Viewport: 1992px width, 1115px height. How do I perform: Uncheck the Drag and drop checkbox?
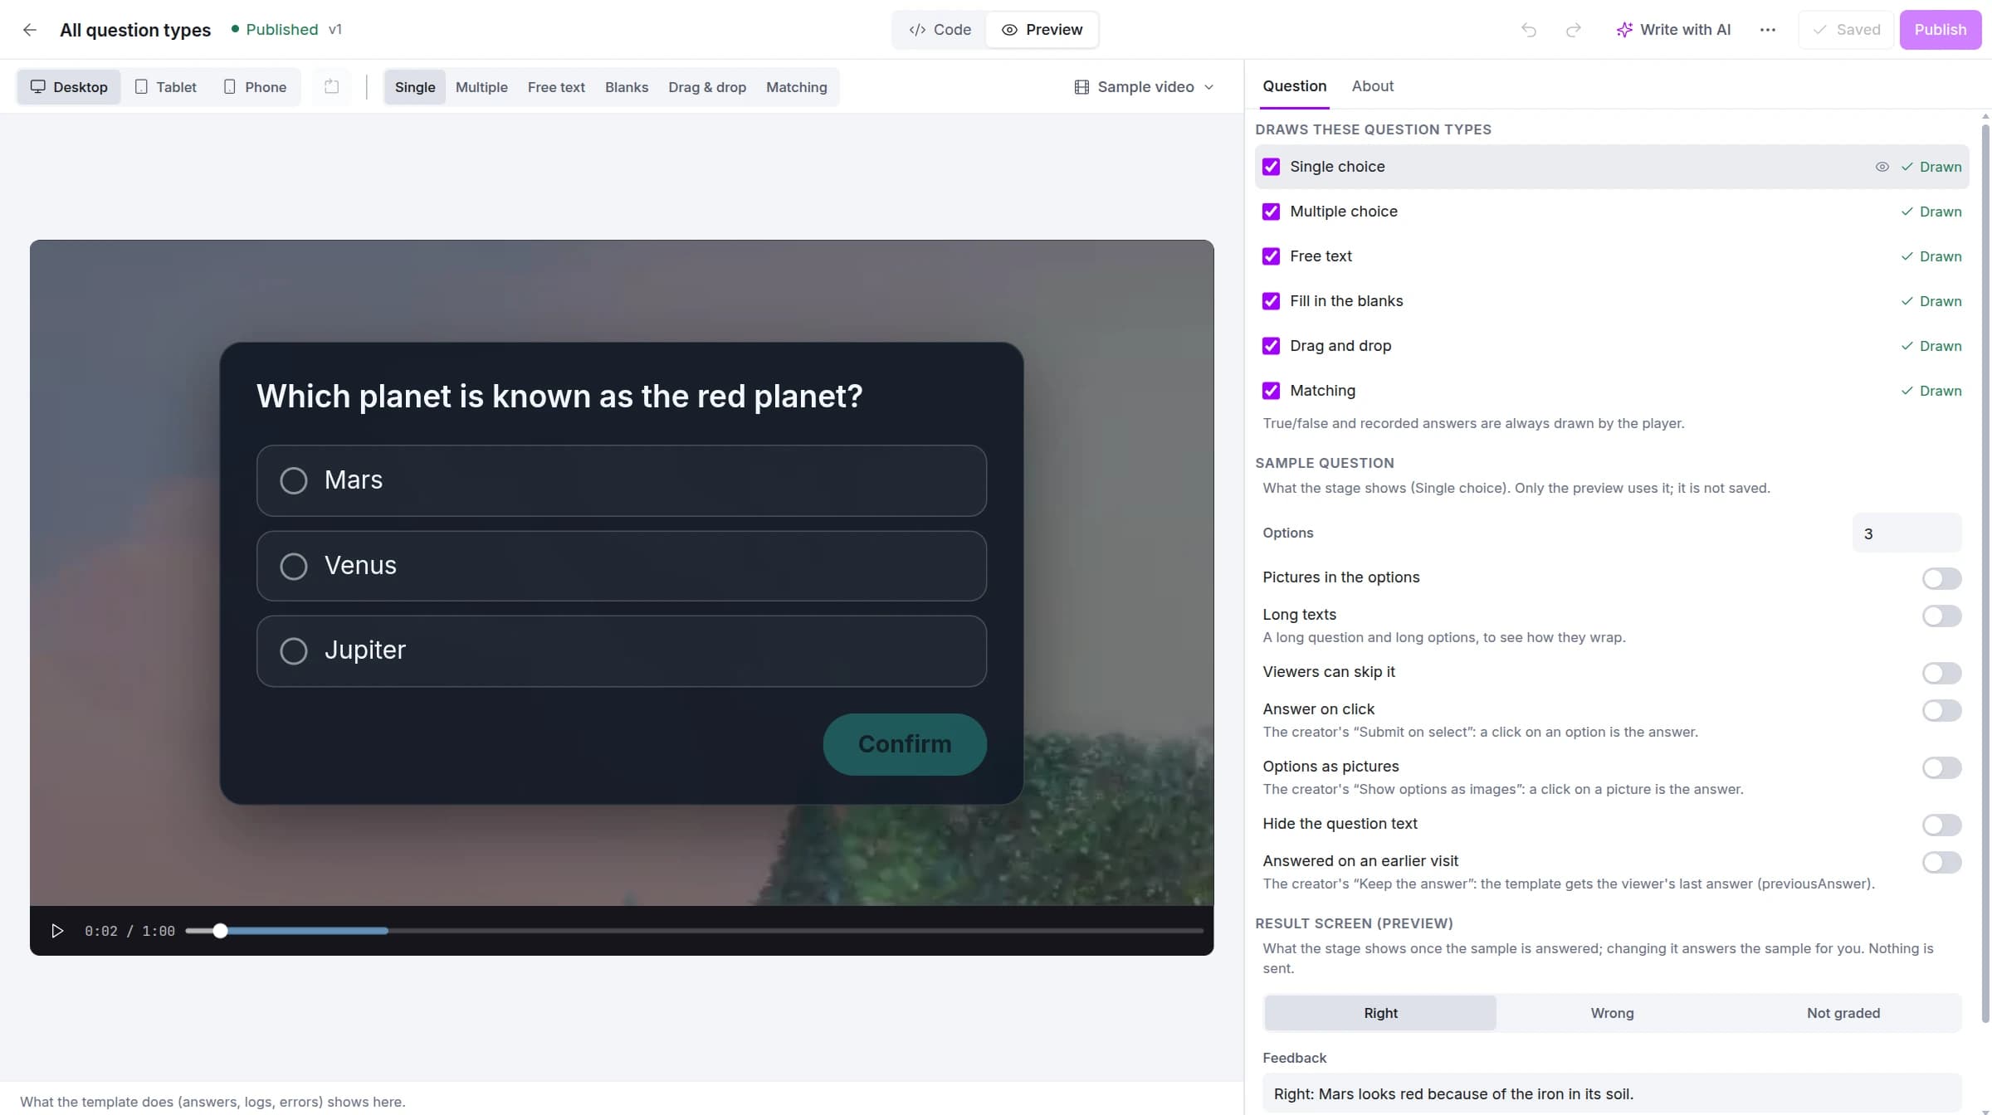coord(1271,346)
